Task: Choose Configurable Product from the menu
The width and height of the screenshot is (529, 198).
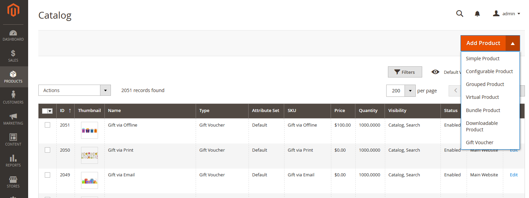Action: click(x=489, y=71)
